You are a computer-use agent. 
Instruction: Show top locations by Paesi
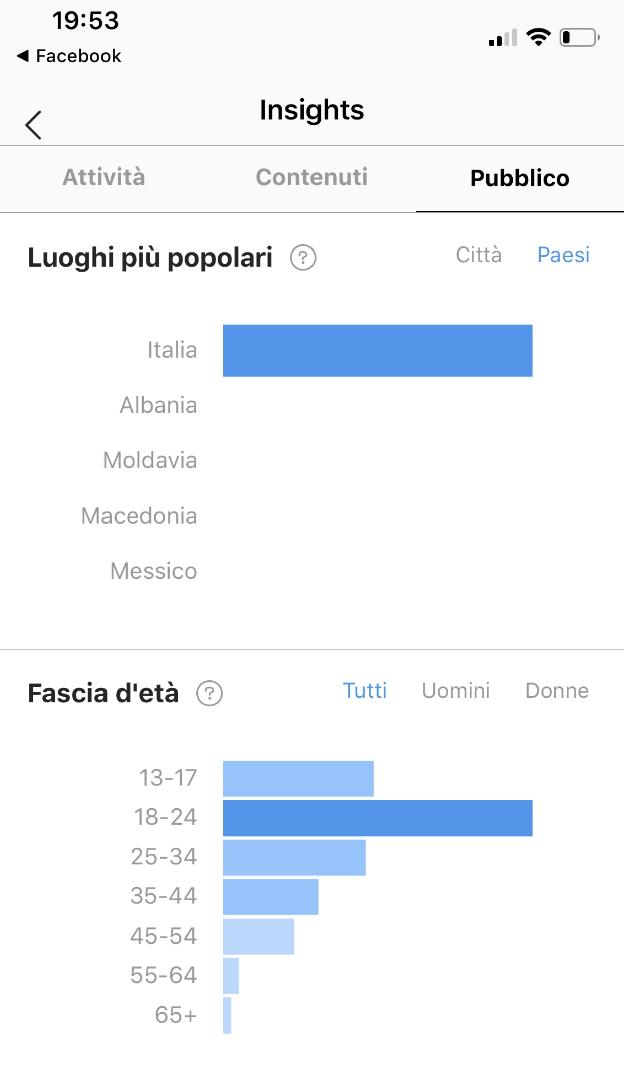[x=563, y=255]
